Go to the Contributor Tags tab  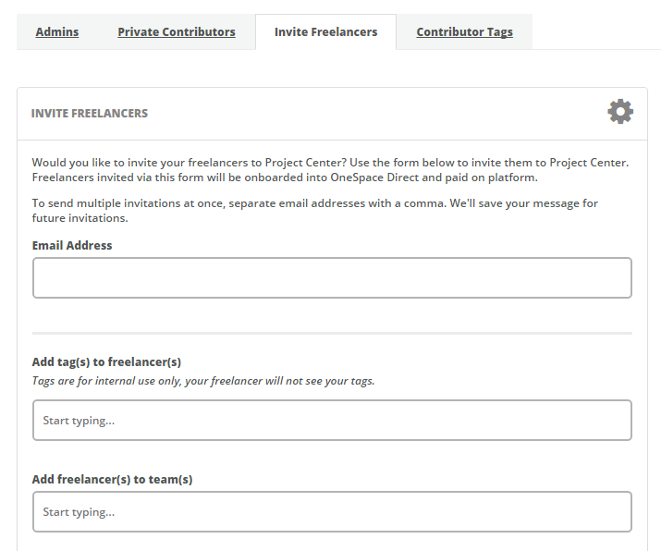[465, 32]
